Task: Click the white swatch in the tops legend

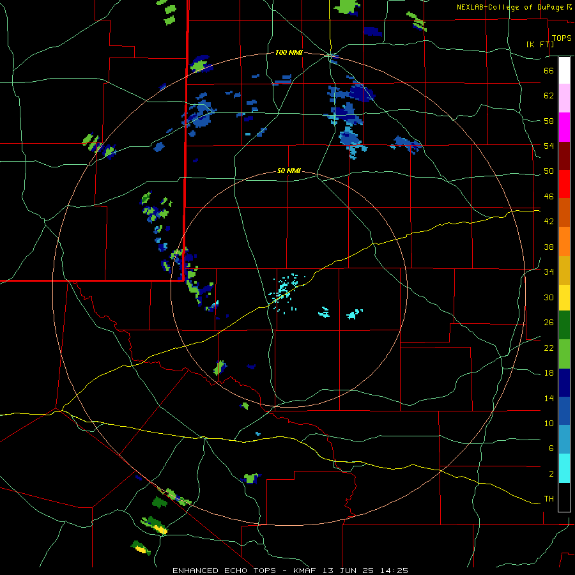Action: pos(564,70)
